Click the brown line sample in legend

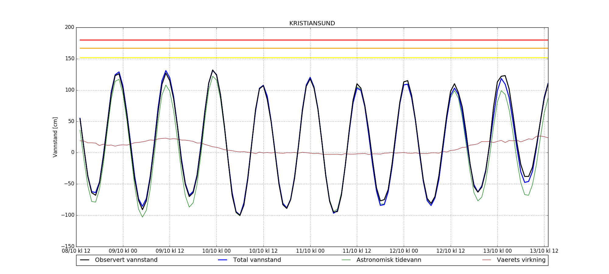click(487, 260)
